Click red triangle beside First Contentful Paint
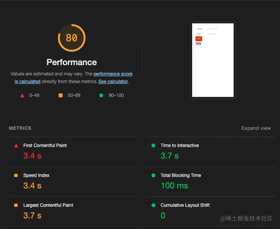 [x=16, y=146]
